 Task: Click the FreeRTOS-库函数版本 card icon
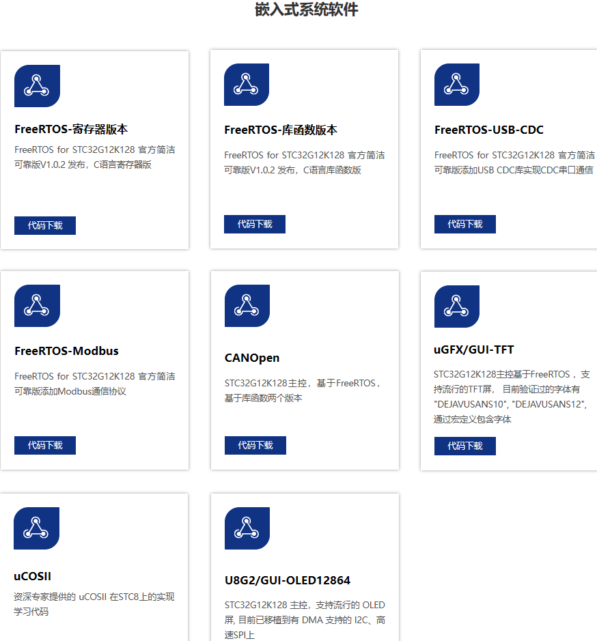247,85
